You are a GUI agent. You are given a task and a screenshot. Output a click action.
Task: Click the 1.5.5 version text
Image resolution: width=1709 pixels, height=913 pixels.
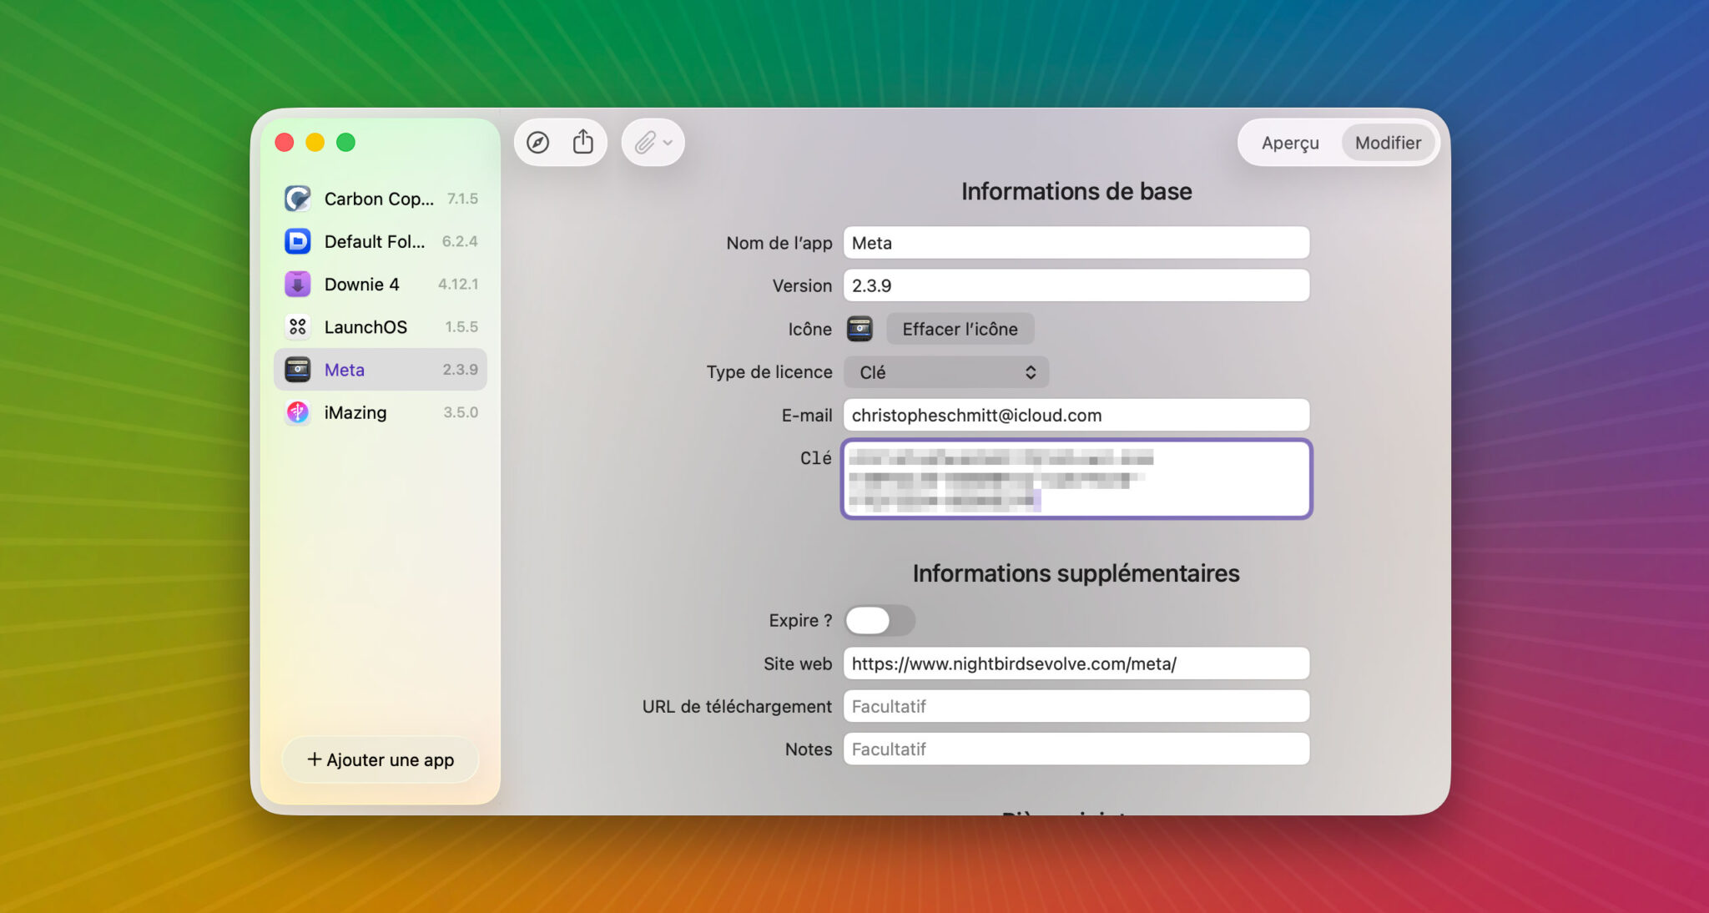click(461, 326)
